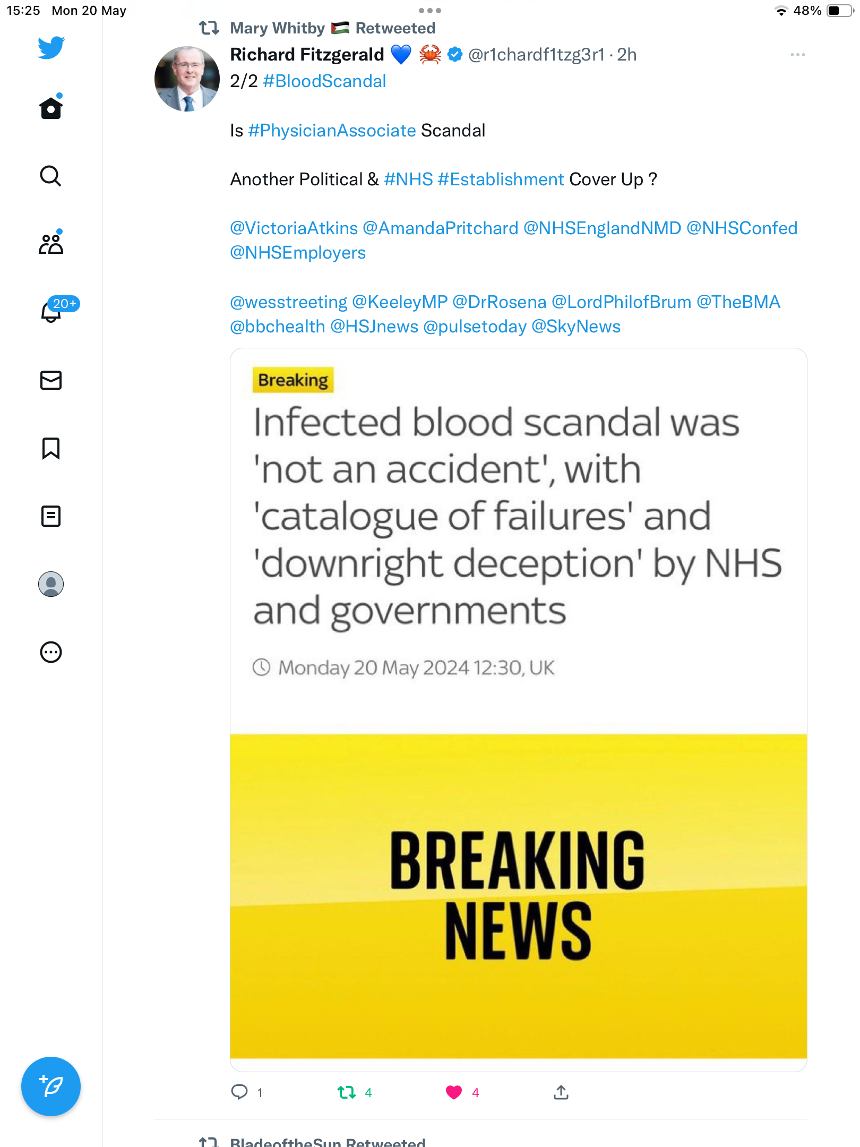Viewport: 860px width, 1147px height.
Task: Open the Lists icon in sidebar
Action: tap(51, 516)
